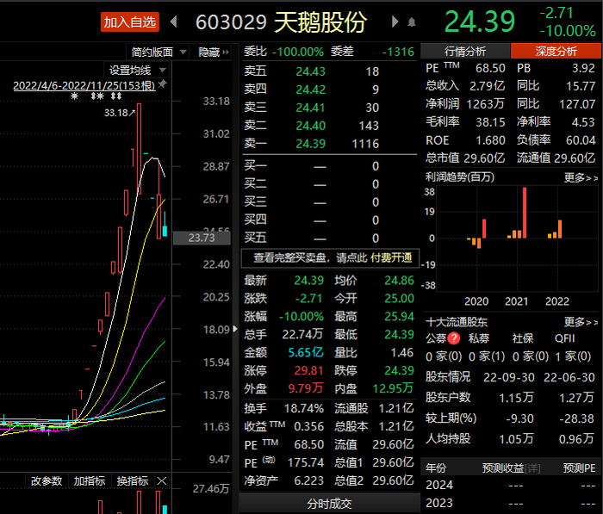Click 卖四 price 24.42
The image size is (603, 514).
pos(310,90)
